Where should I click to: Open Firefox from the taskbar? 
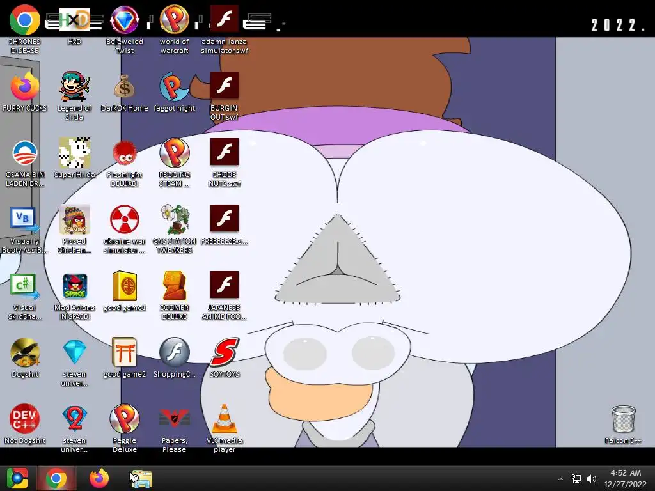pyautogui.click(x=99, y=478)
